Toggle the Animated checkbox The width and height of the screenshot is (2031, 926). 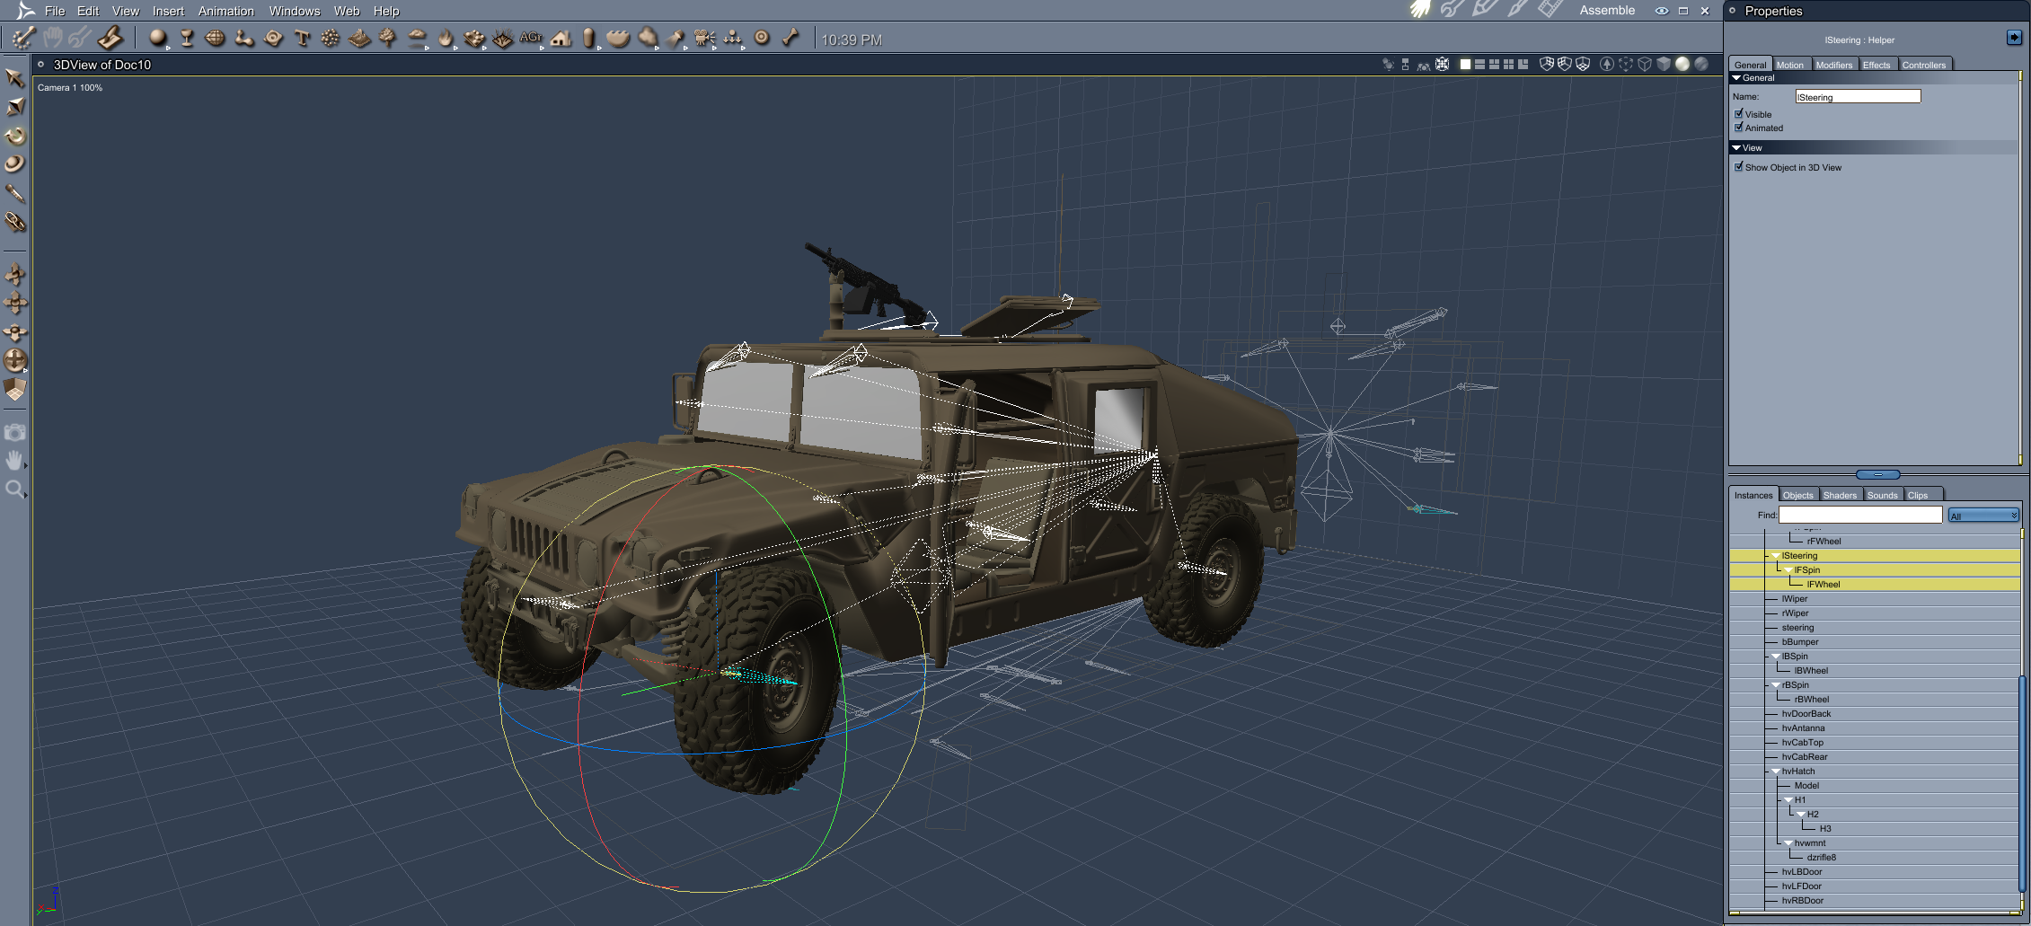click(x=1739, y=128)
